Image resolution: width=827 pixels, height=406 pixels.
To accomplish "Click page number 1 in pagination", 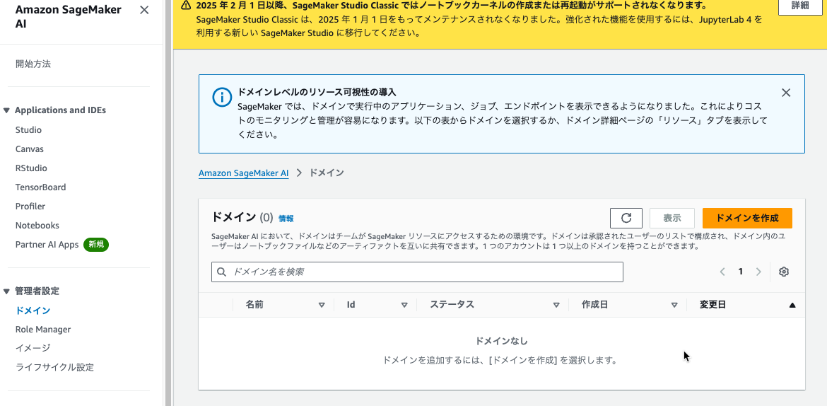I will point(741,272).
